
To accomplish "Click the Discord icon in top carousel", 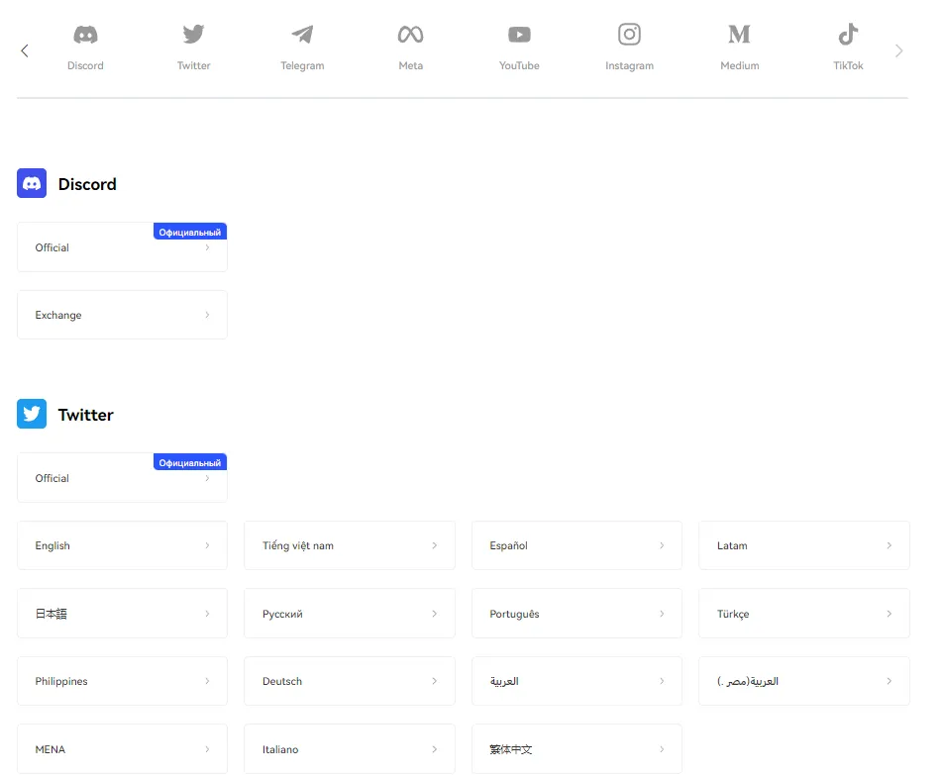I will coord(85,36).
